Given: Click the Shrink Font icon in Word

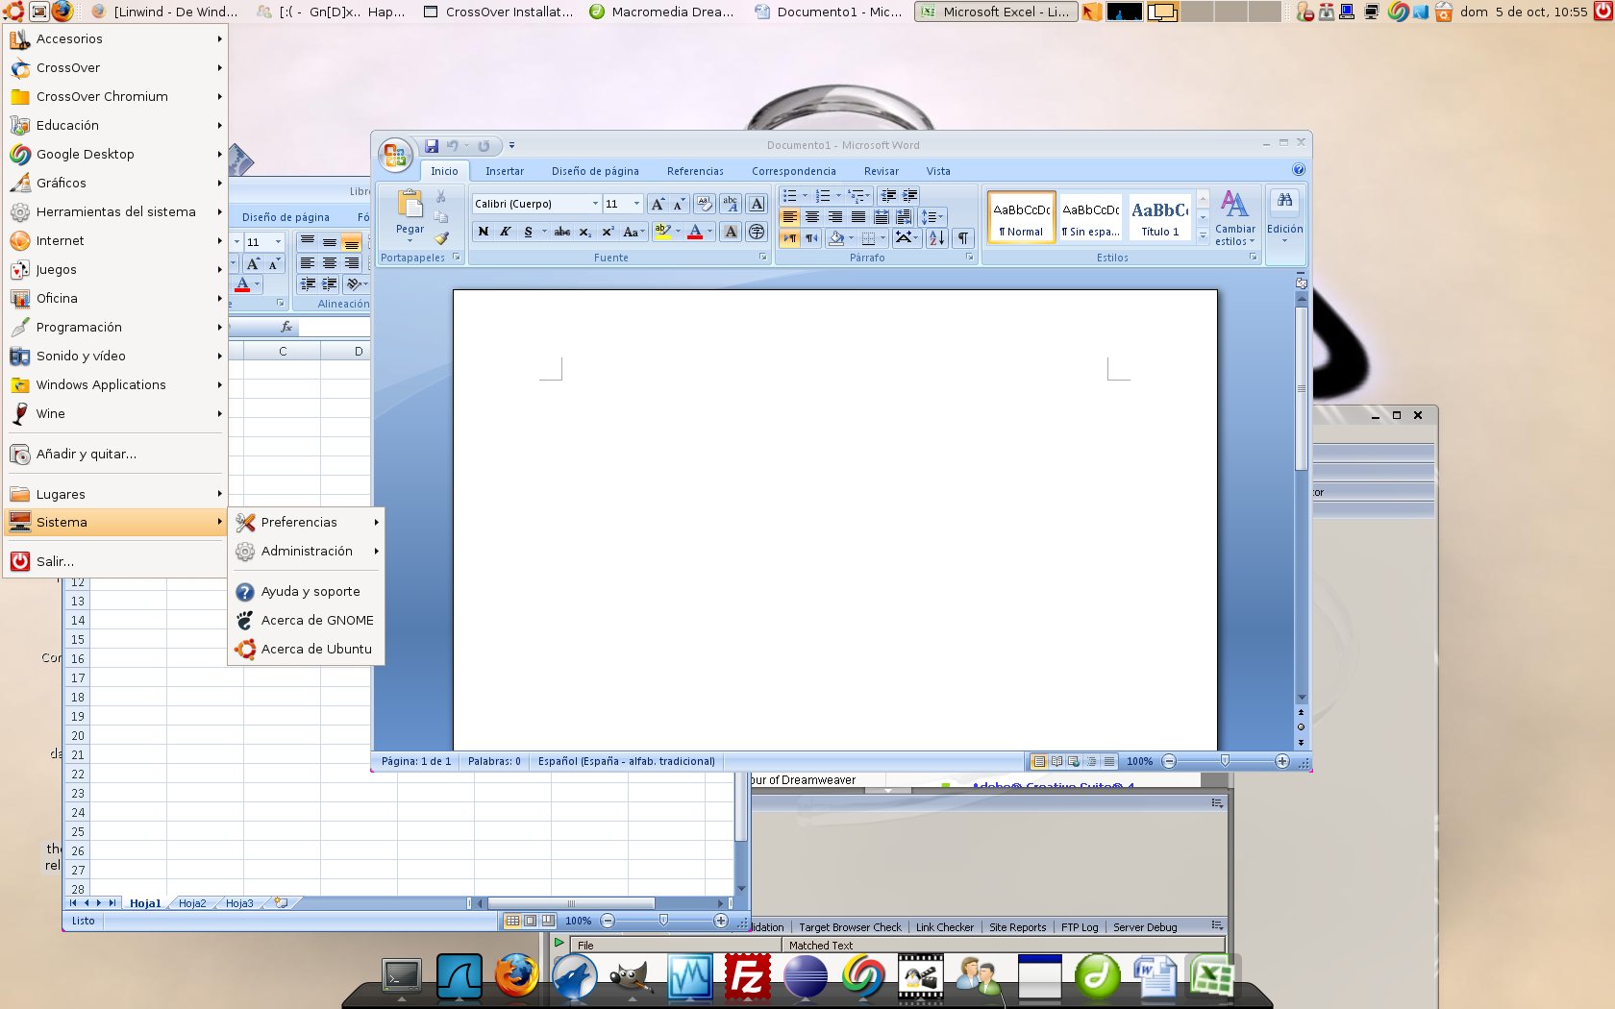Looking at the screenshot, I should tap(679, 204).
